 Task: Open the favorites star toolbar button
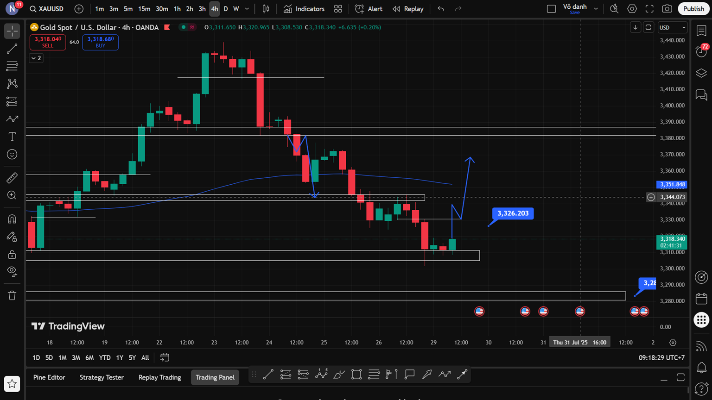[x=12, y=384]
